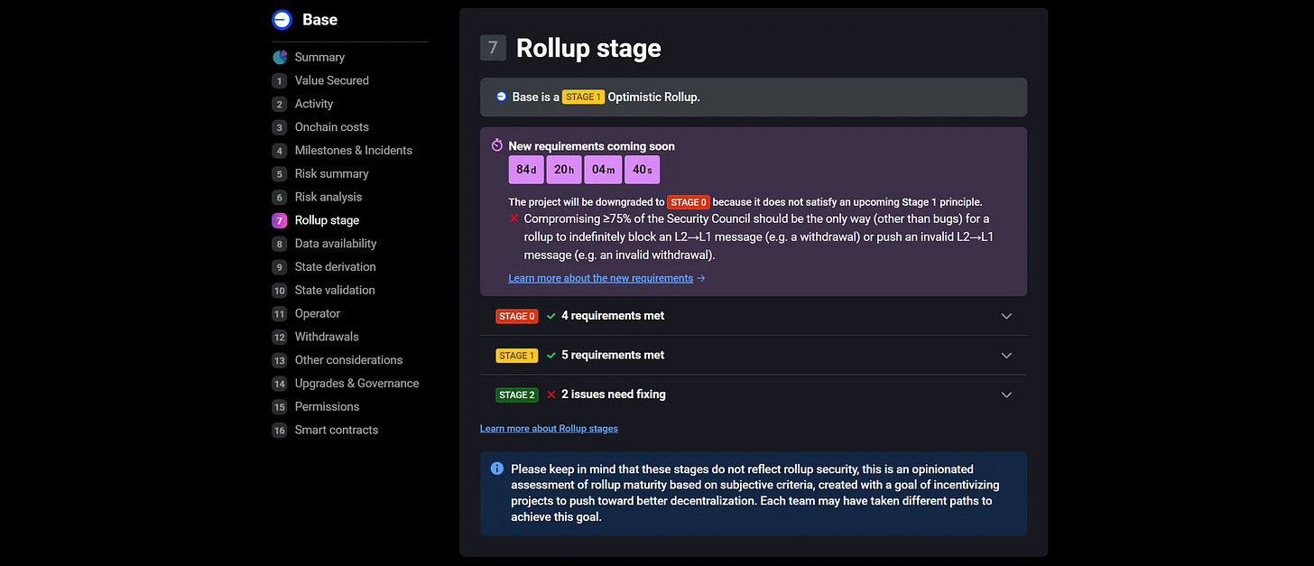Go to State derivation section
Image resolution: width=1314 pixels, height=566 pixels.
335,267
